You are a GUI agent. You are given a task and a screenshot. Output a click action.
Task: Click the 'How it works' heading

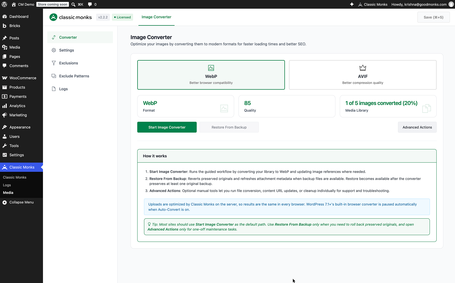click(x=155, y=156)
